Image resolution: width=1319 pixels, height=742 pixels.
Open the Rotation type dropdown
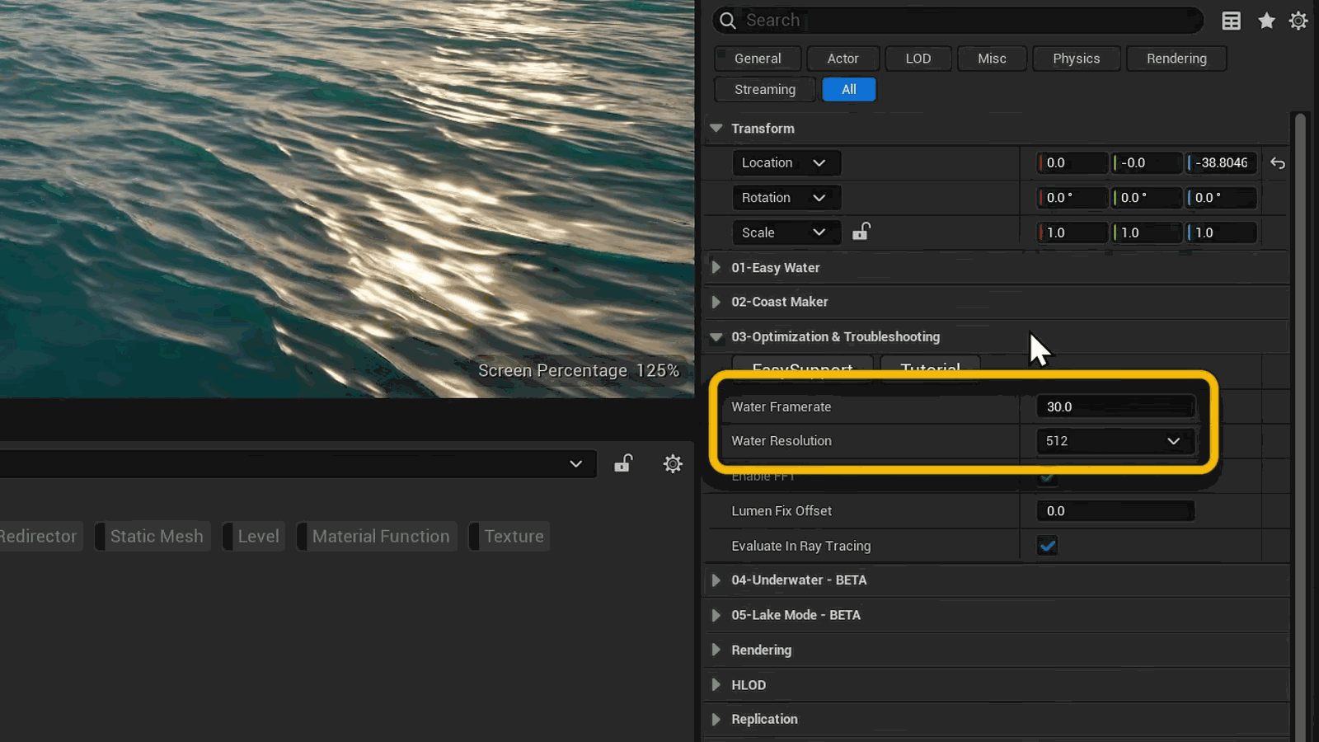(786, 198)
